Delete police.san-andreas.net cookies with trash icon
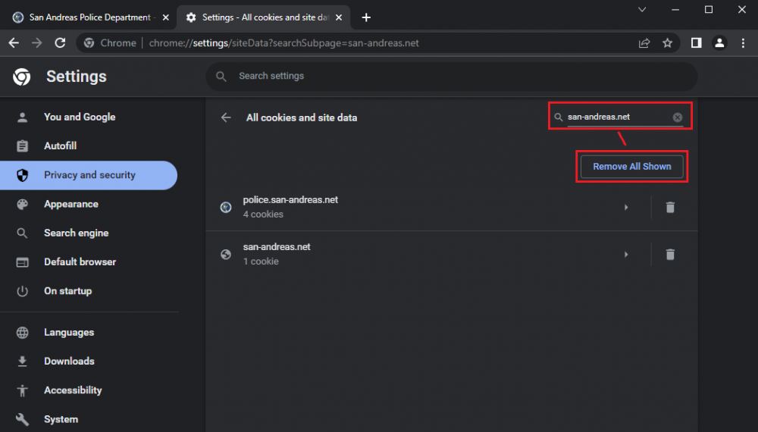The width and height of the screenshot is (758, 432). (x=670, y=208)
